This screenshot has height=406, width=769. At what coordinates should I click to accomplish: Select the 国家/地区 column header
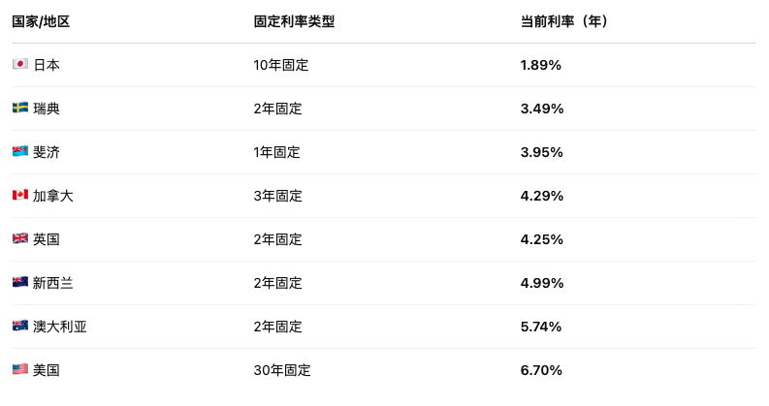(41, 21)
